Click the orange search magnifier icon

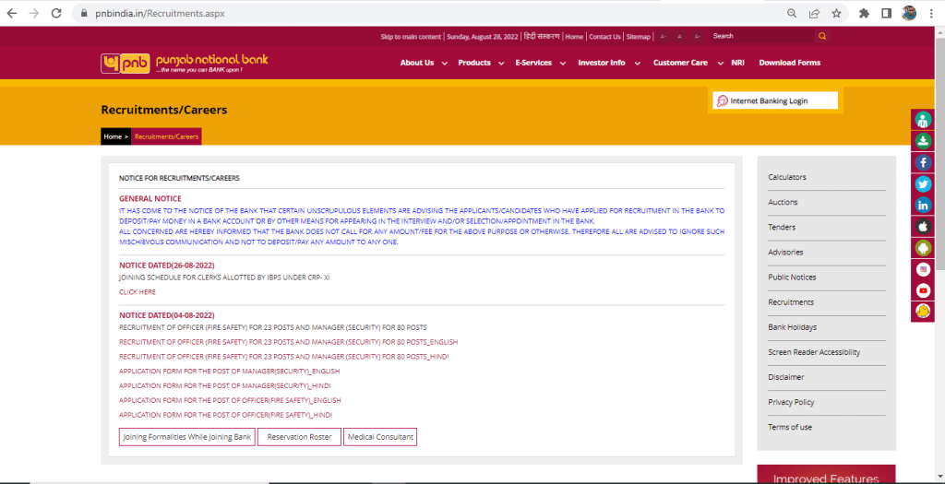pyautogui.click(x=822, y=36)
